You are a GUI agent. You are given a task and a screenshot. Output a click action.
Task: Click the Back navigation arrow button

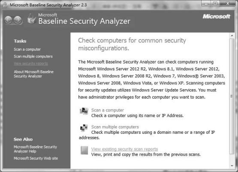click(x=8, y=20)
